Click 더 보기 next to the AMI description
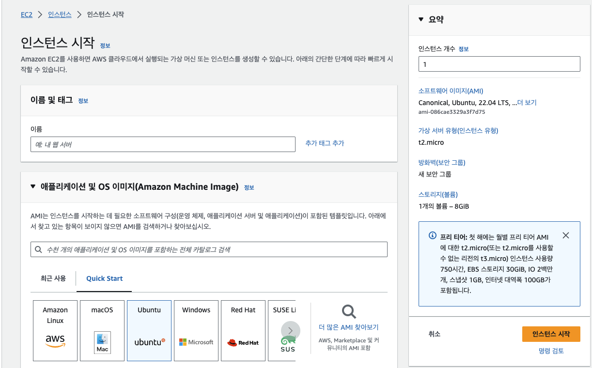 528,102
